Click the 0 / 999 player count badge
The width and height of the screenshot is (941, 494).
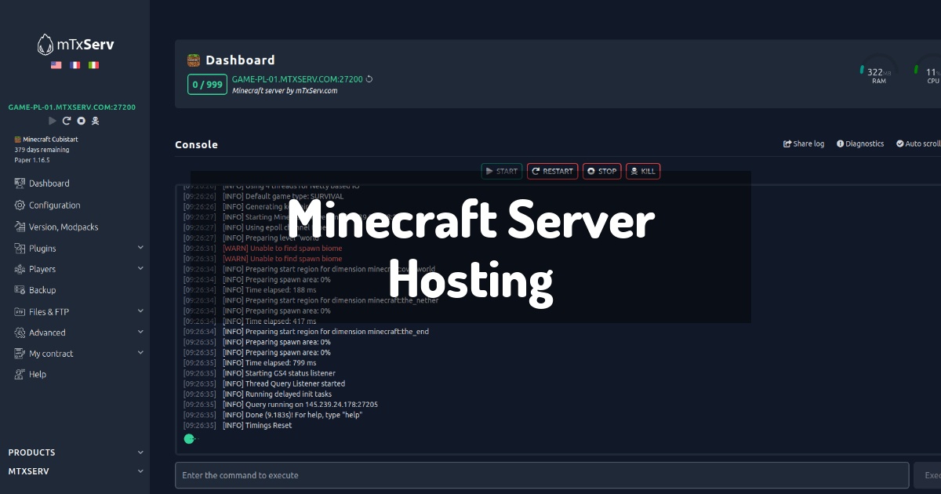click(208, 84)
